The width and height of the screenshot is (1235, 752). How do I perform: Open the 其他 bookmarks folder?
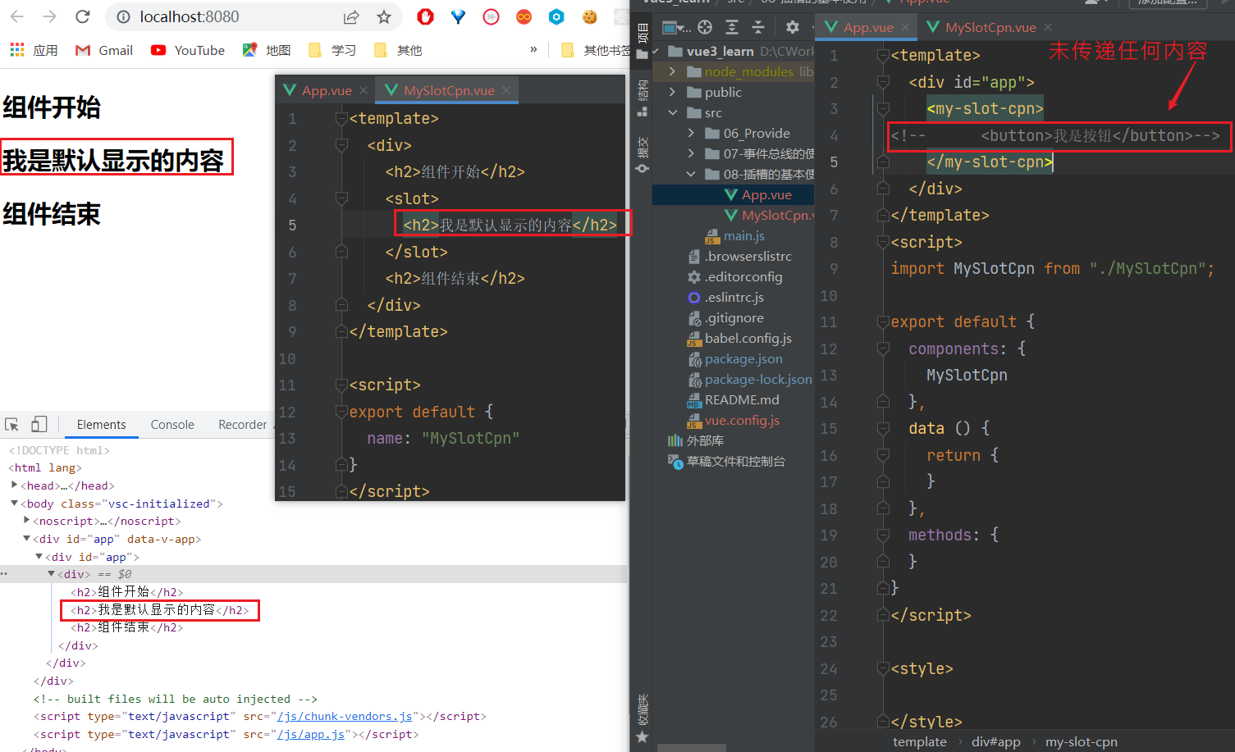pos(398,50)
